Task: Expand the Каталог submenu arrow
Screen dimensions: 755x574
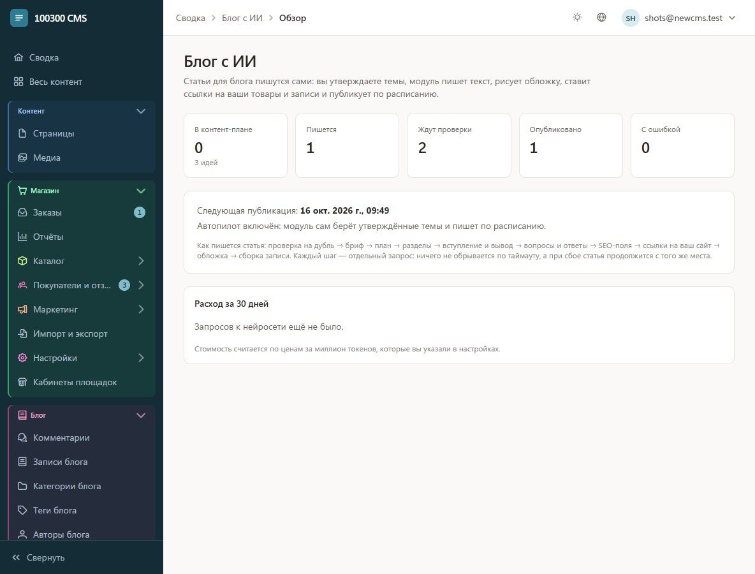Action: (x=141, y=261)
